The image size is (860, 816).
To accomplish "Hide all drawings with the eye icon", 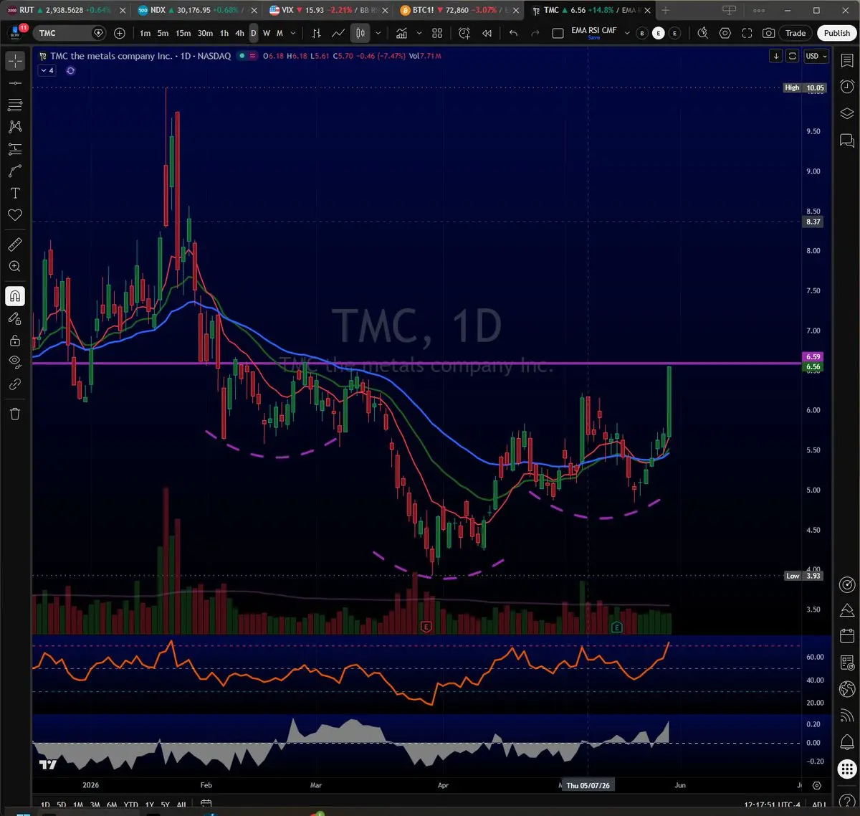I will coord(15,362).
